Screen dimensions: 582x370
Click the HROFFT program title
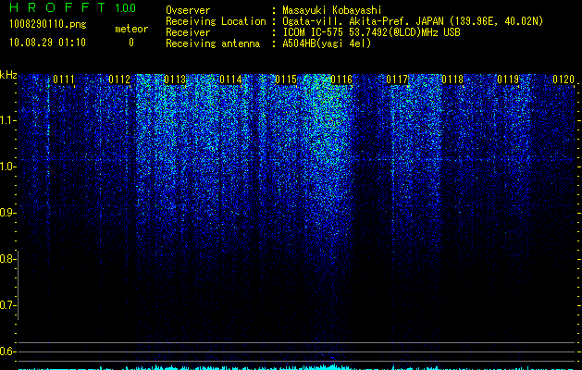click(57, 7)
